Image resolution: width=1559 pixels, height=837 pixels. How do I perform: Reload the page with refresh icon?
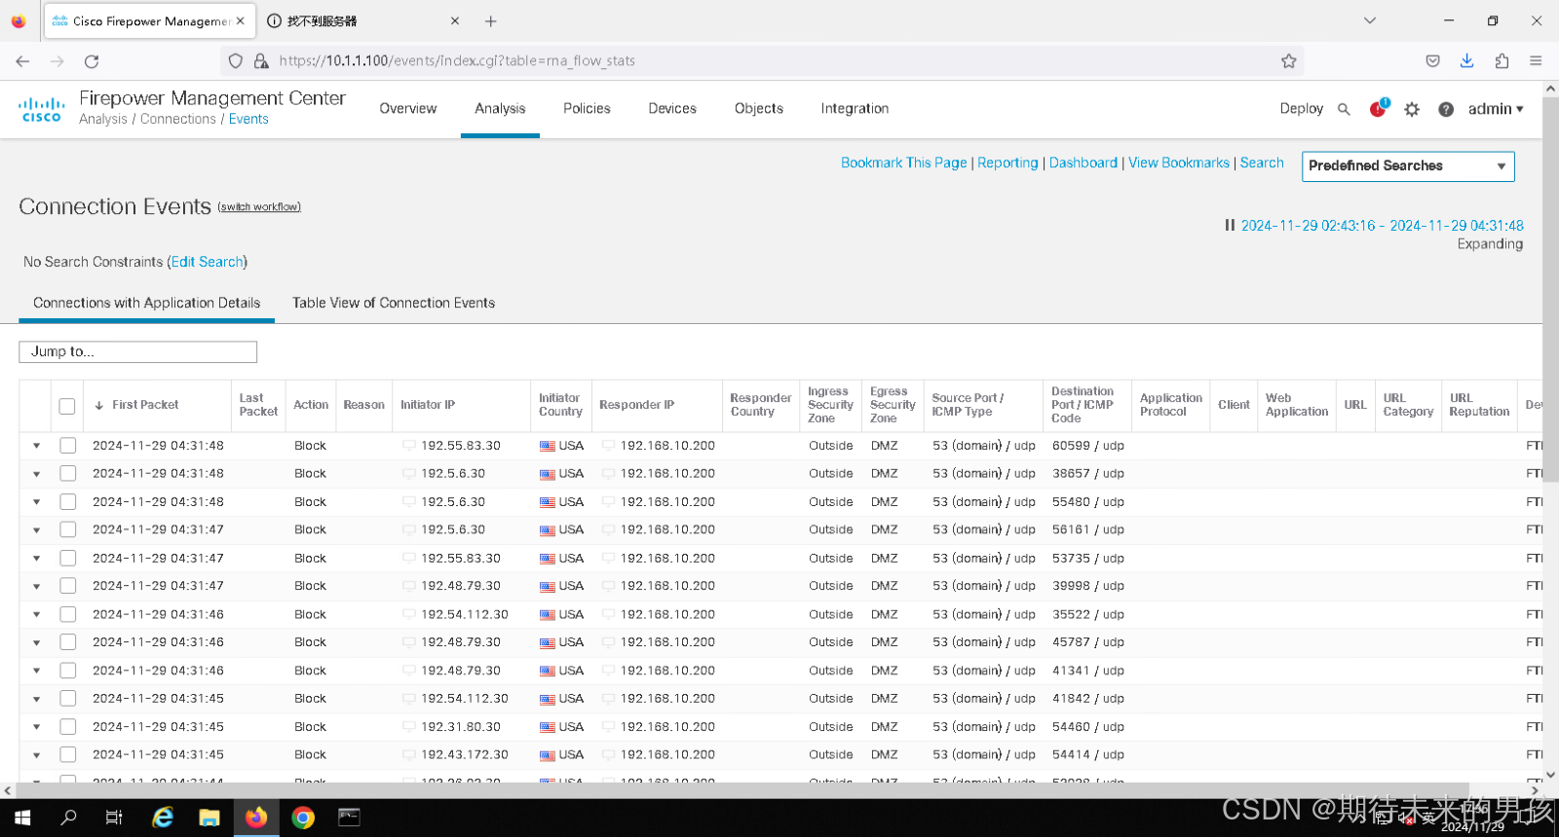[92, 60]
